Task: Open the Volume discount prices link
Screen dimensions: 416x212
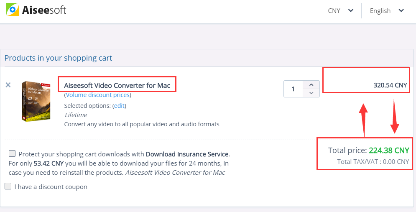Action: click(x=98, y=95)
